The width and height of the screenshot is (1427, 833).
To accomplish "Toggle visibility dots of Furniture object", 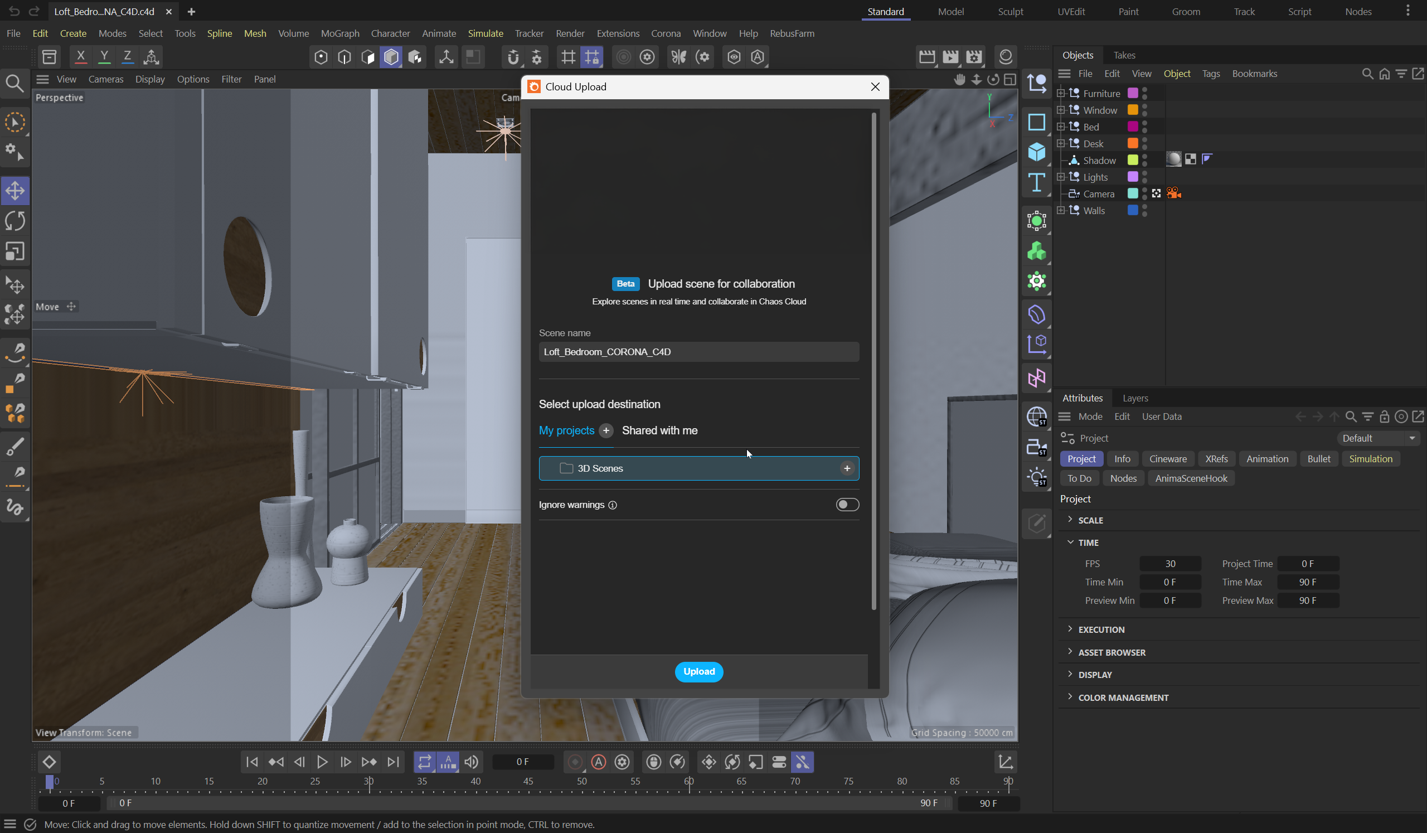I will point(1144,94).
